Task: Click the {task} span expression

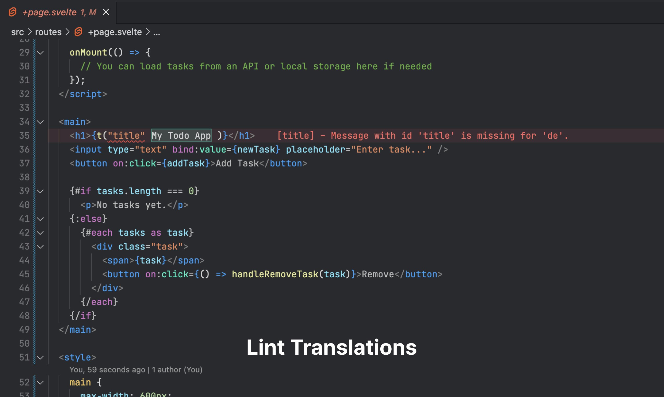Action: tap(151, 261)
